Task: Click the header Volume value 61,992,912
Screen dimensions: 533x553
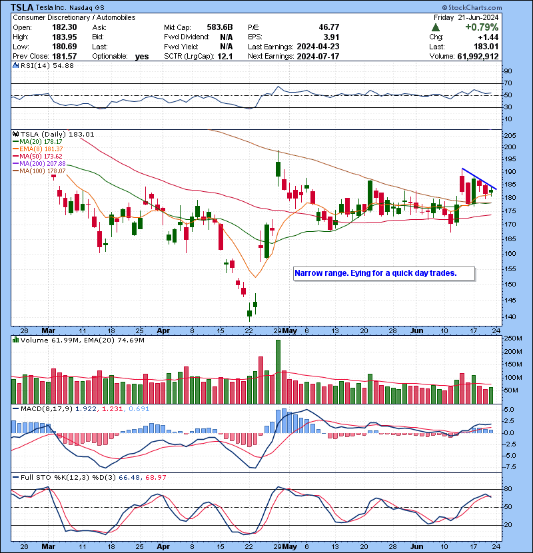Action: tap(478, 57)
